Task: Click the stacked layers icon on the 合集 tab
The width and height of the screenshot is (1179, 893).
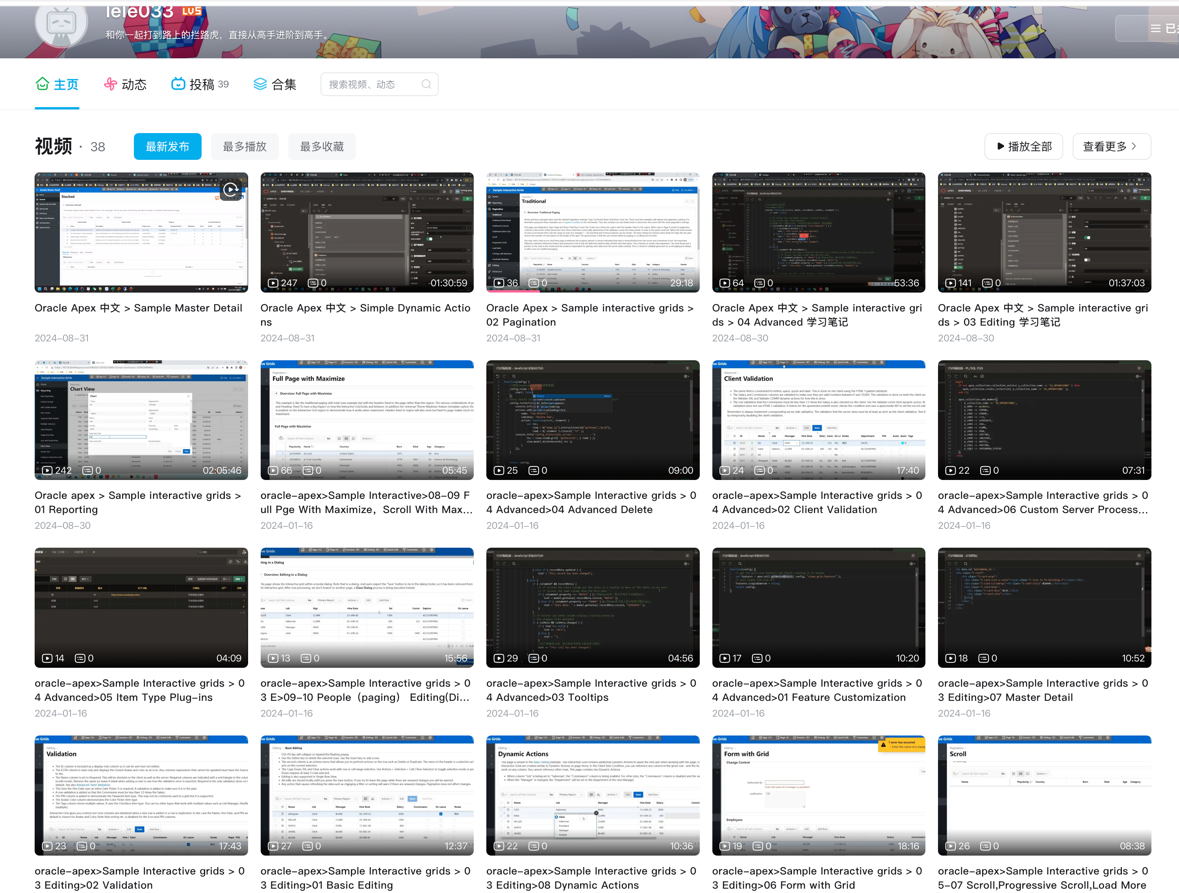Action: [x=260, y=84]
